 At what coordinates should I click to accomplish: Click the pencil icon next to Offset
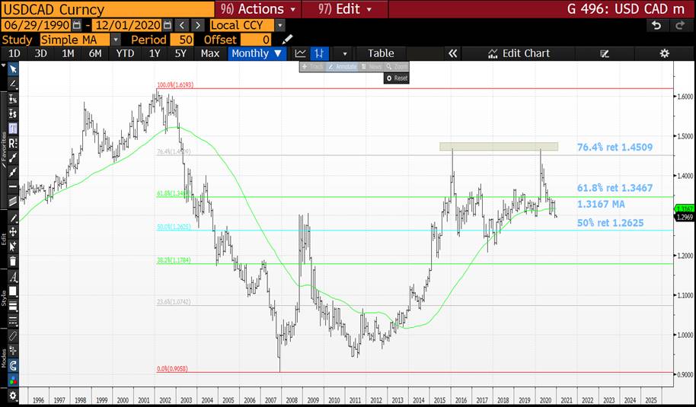pos(287,40)
